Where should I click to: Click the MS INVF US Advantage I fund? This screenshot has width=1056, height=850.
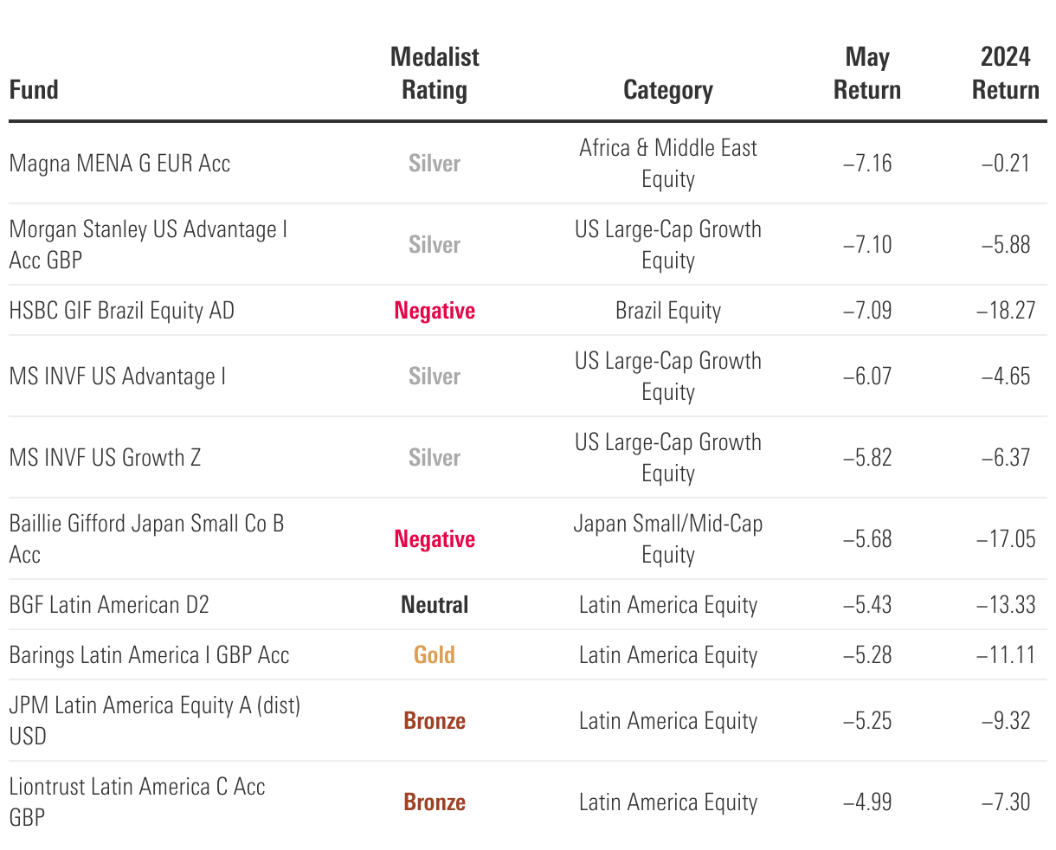tap(118, 377)
